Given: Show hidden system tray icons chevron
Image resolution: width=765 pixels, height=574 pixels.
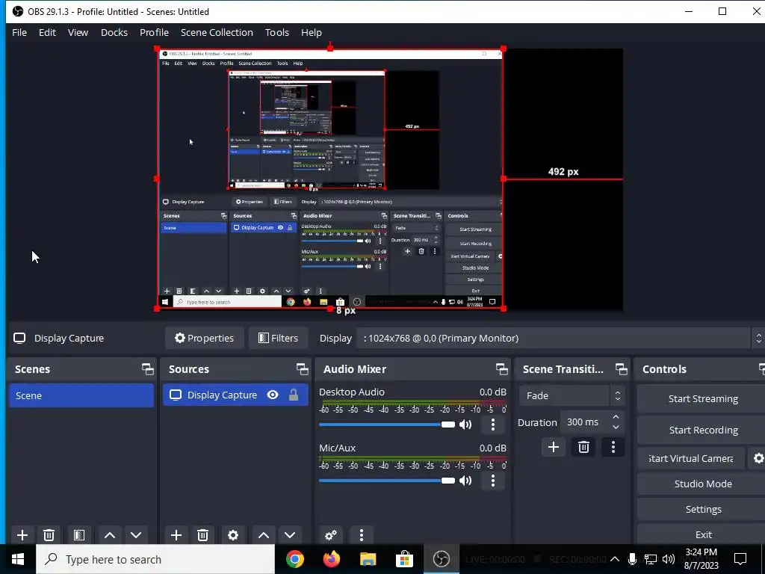Looking at the screenshot, I should pyautogui.click(x=615, y=559).
